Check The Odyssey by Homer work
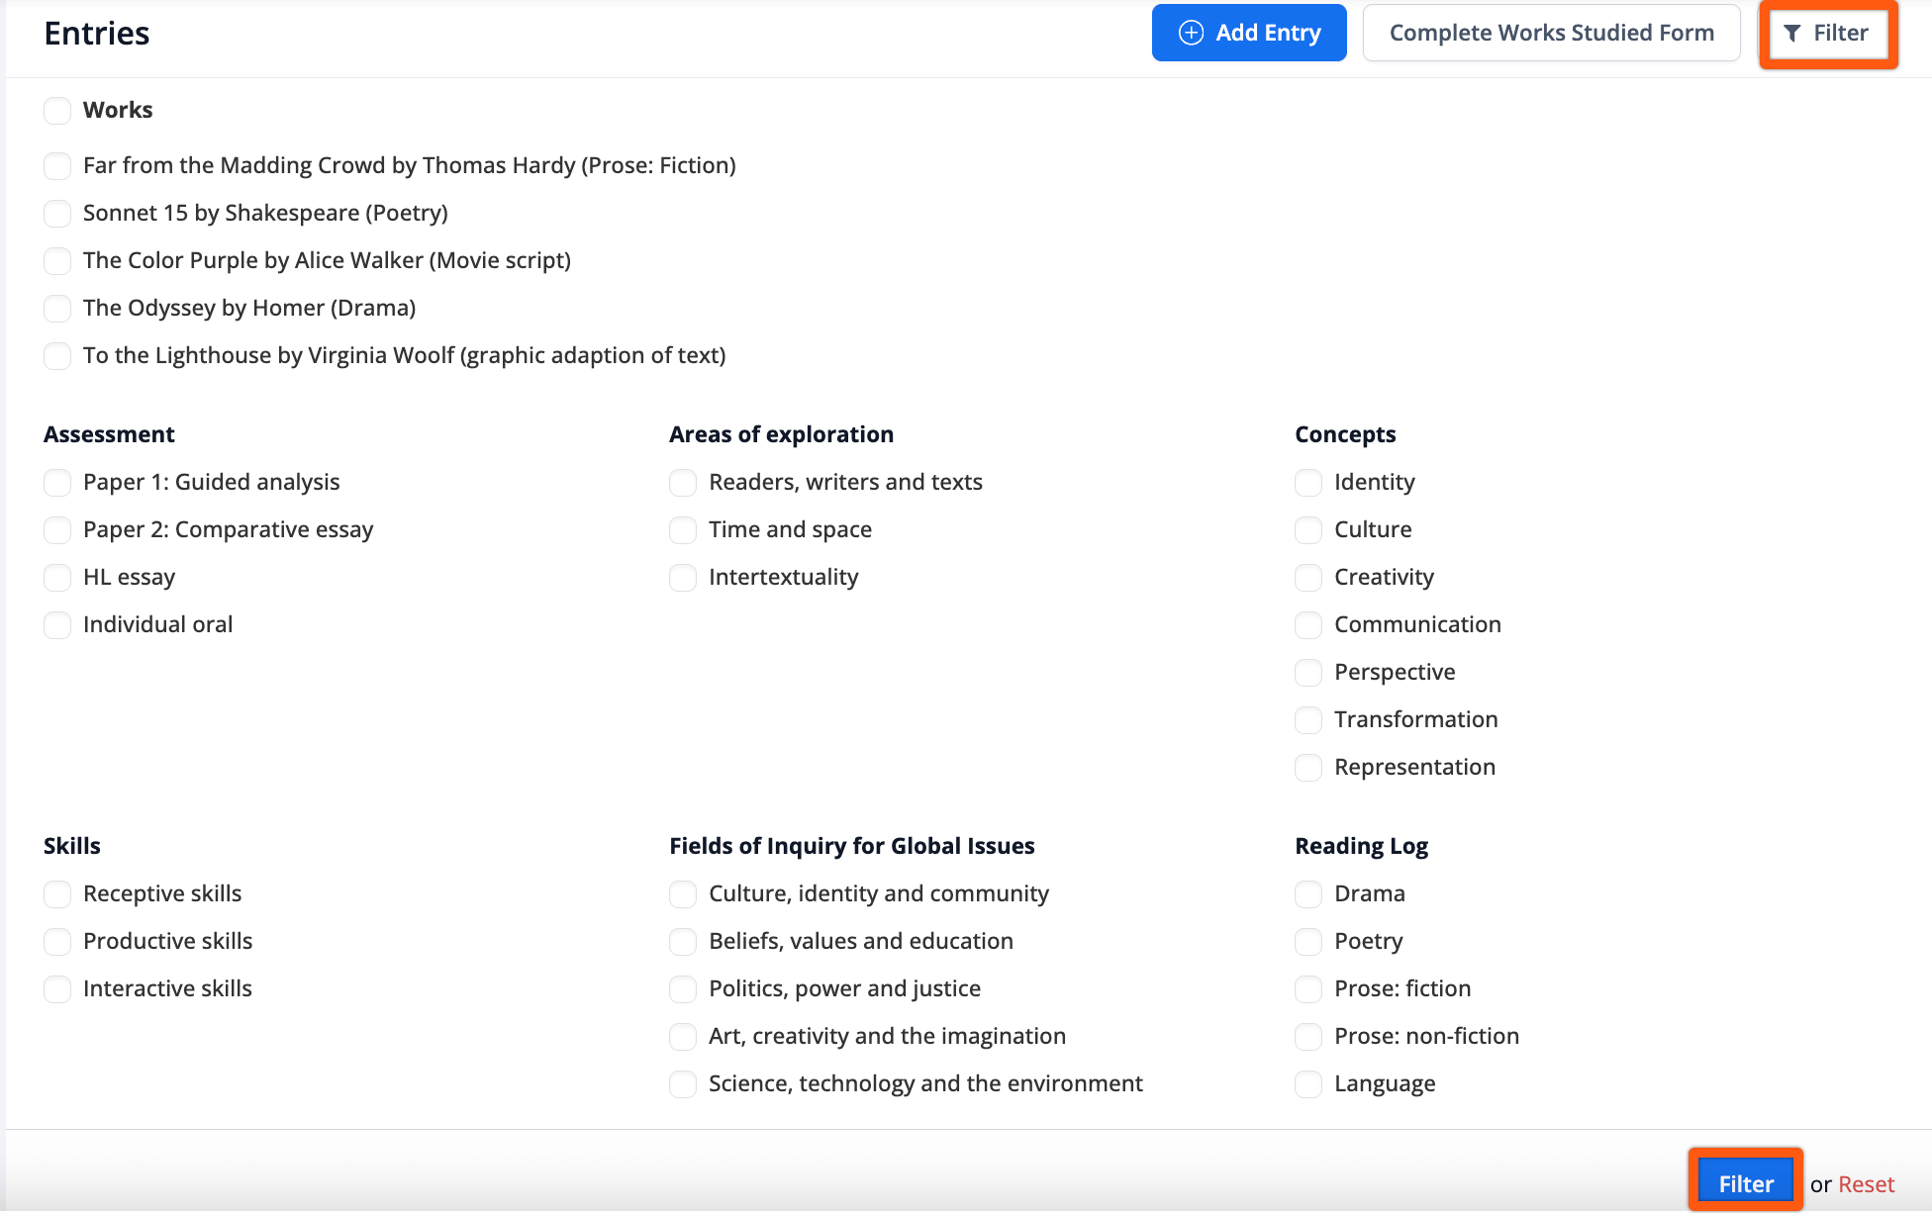This screenshot has height=1213, width=1932. pyautogui.click(x=57, y=308)
